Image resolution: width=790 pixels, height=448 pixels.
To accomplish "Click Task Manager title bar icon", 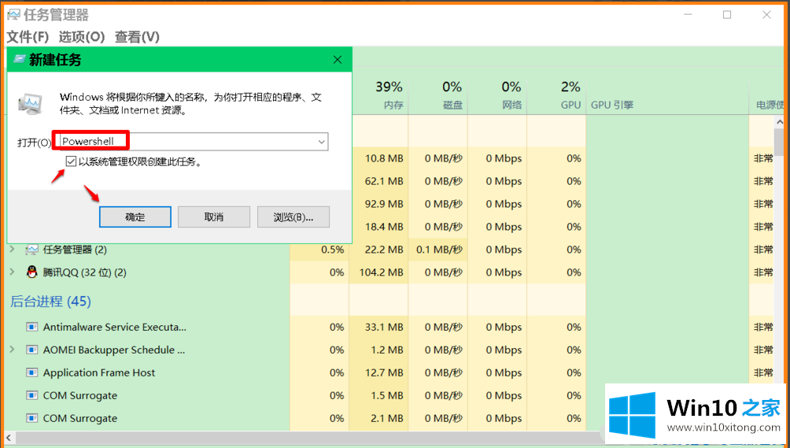I will 13,15.
